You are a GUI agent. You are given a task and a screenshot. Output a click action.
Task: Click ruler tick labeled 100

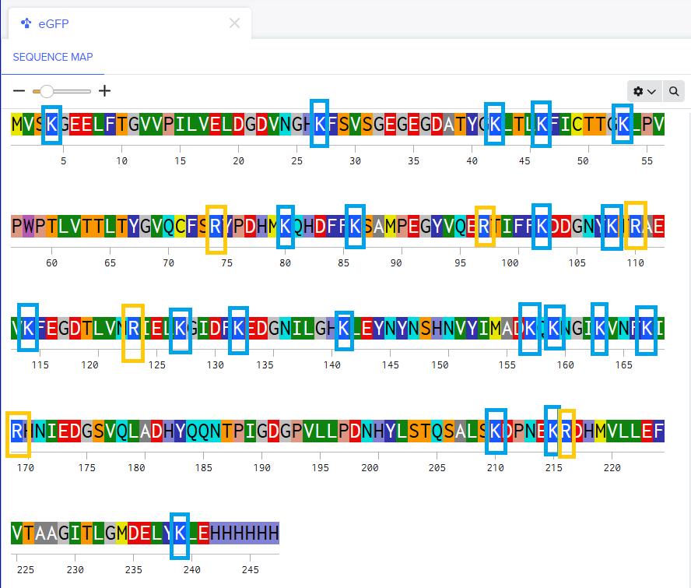click(510, 263)
